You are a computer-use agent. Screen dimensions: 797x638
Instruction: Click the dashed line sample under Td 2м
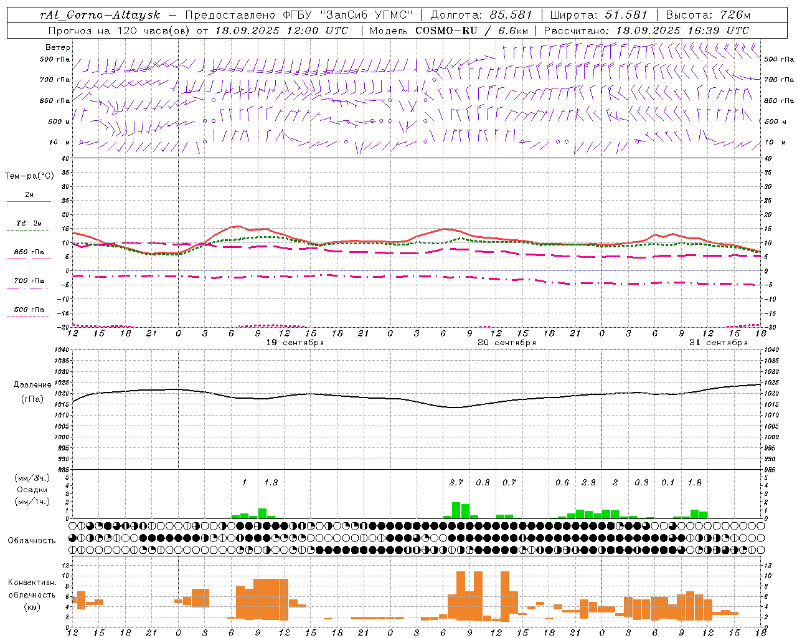pyautogui.click(x=27, y=230)
